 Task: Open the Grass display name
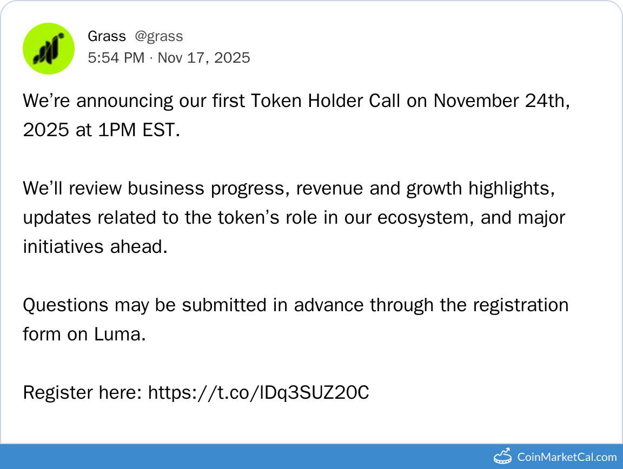point(107,36)
